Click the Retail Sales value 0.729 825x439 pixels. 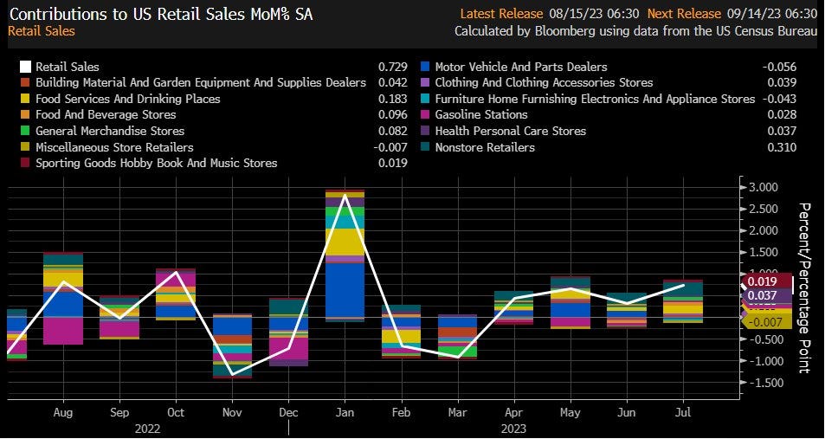coord(392,67)
